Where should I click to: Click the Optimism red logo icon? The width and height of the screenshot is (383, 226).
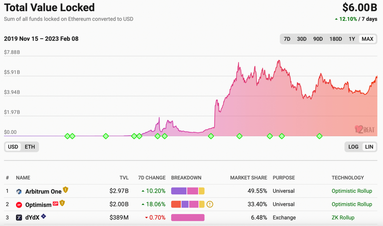point(19,205)
